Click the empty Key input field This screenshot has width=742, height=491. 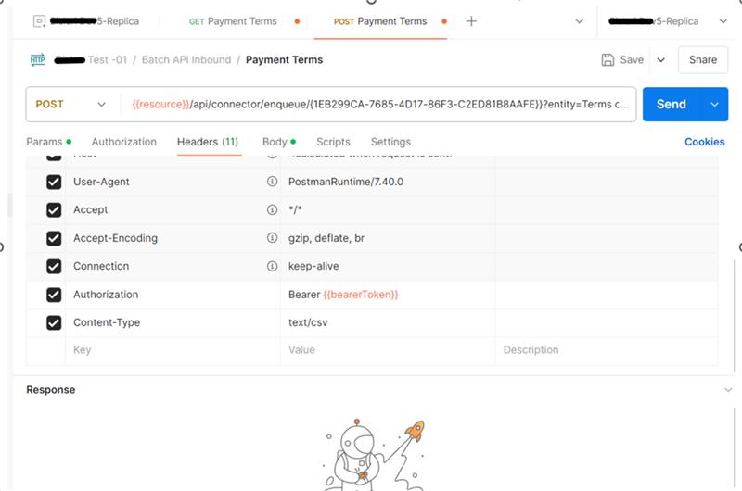[x=172, y=350]
